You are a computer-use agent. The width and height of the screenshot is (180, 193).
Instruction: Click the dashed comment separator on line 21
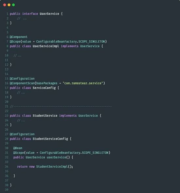point(61,106)
